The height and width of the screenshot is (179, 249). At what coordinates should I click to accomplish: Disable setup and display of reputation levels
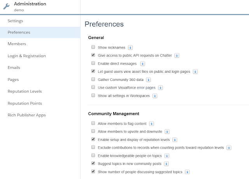tap(93, 139)
